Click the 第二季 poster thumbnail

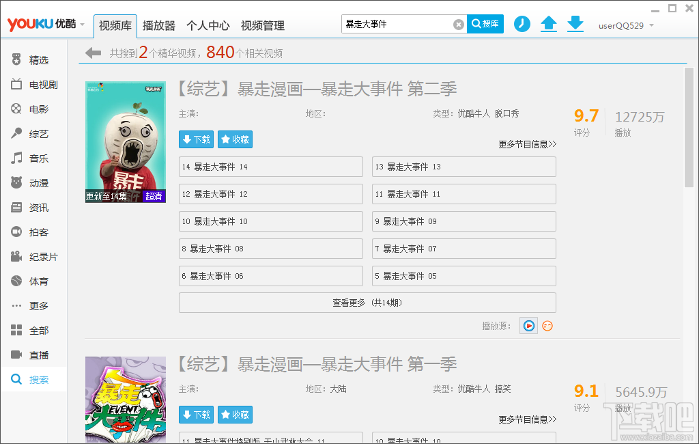126,142
